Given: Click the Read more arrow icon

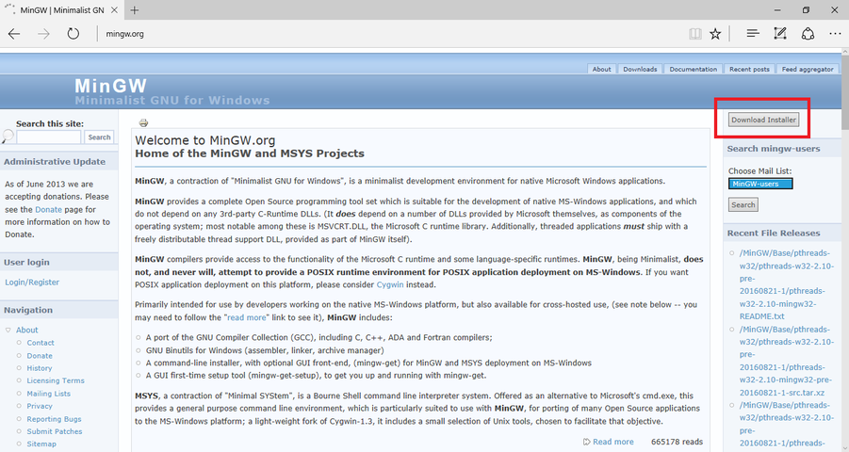Looking at the screenshot, I should [x=586, y=442].
